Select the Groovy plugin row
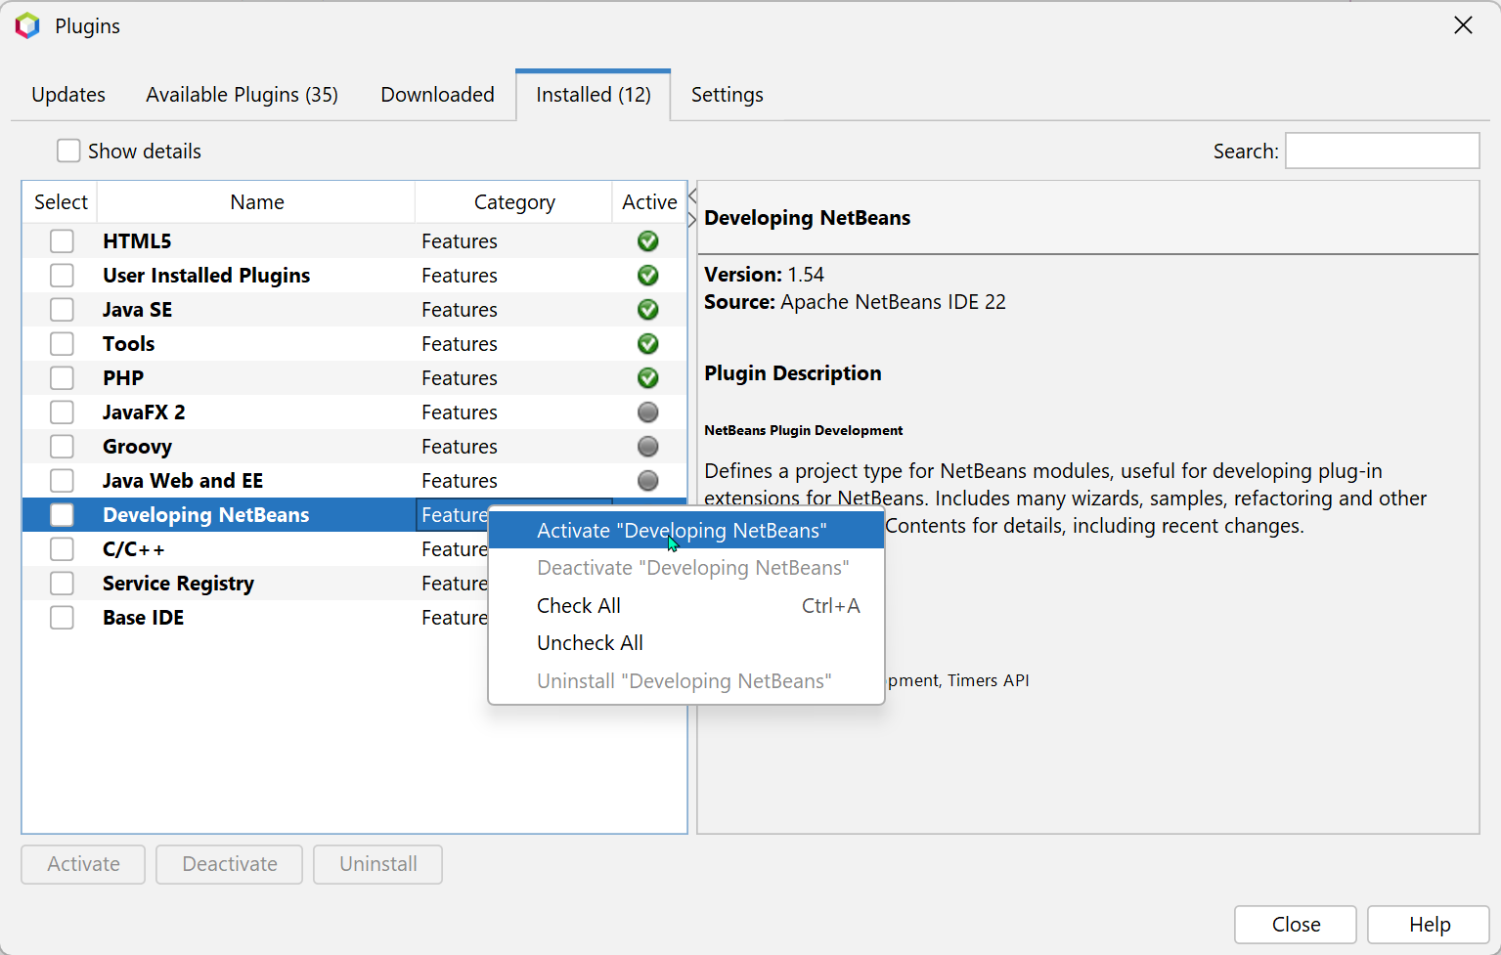The height and width of the screenshot is (955, 1501). [x=354, y=447]
